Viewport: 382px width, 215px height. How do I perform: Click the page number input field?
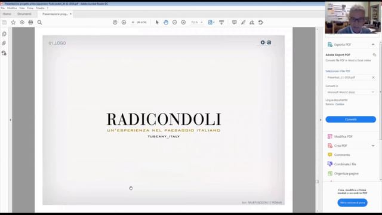133,23
